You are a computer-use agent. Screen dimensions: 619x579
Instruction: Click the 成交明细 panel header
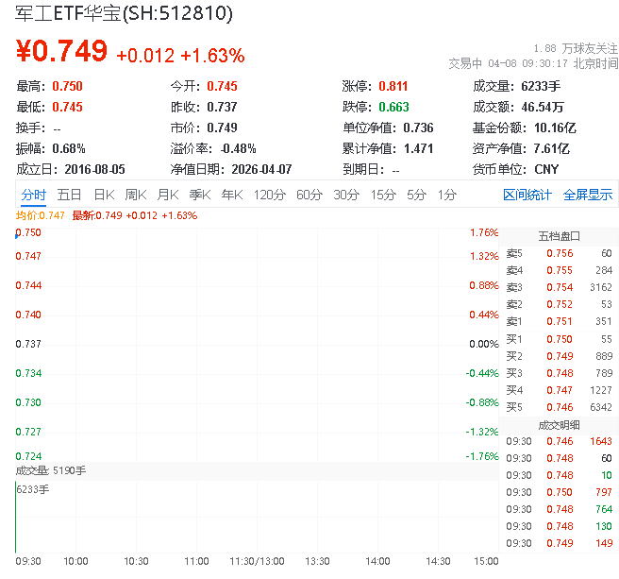click(559, 425)
